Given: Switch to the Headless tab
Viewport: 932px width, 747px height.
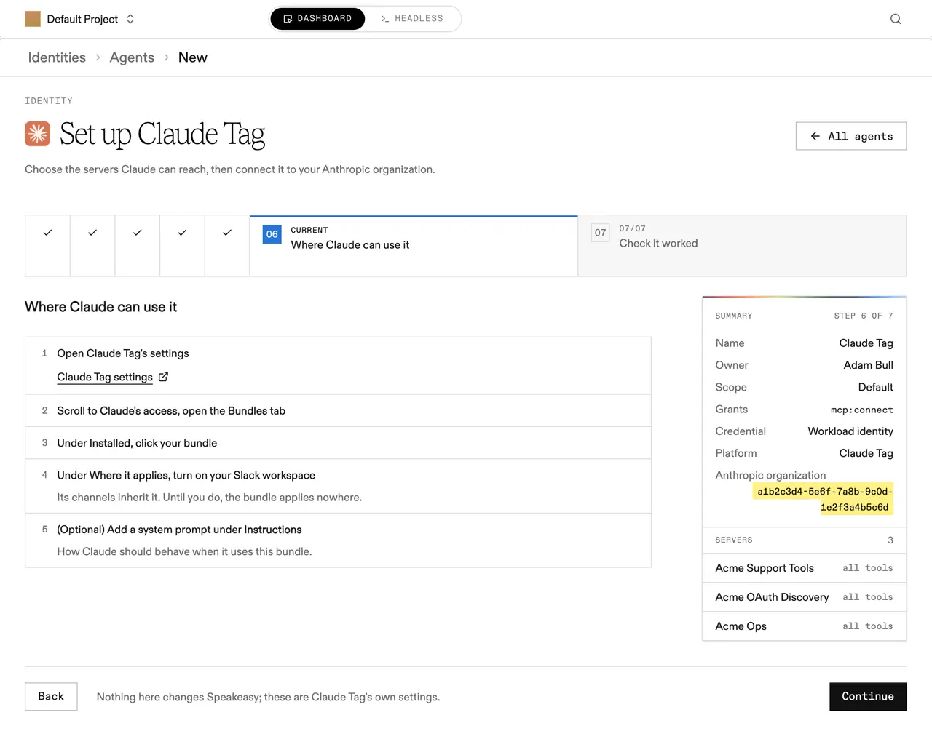Looking at the screenshot, I should (412, 19).
